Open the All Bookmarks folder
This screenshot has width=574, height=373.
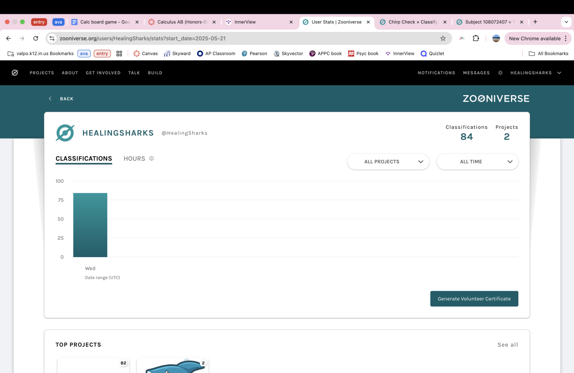pyautogui.click(x=548, y=53)
